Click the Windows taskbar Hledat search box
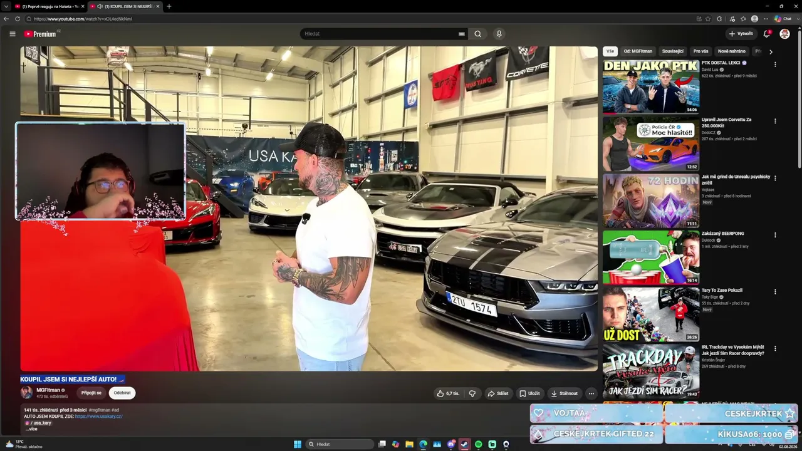Screen dimensions: 802x451 tap(340, 444)
